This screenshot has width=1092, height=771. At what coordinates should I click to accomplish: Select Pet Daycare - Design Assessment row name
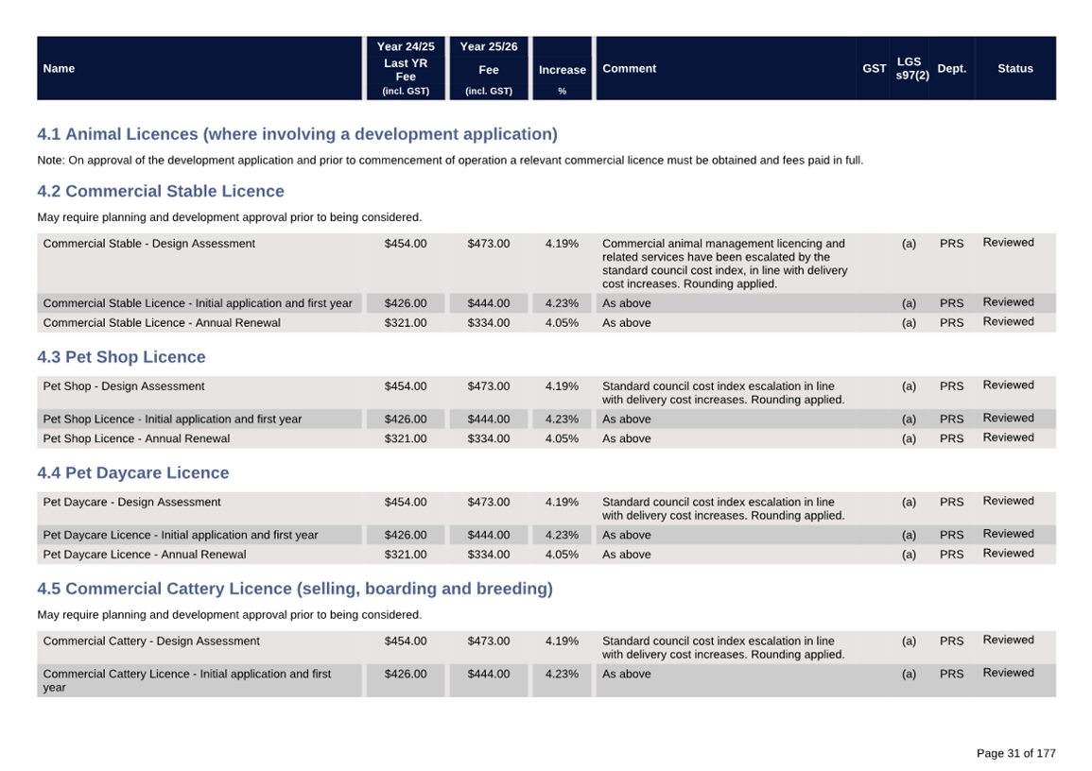tap(132, 503)
